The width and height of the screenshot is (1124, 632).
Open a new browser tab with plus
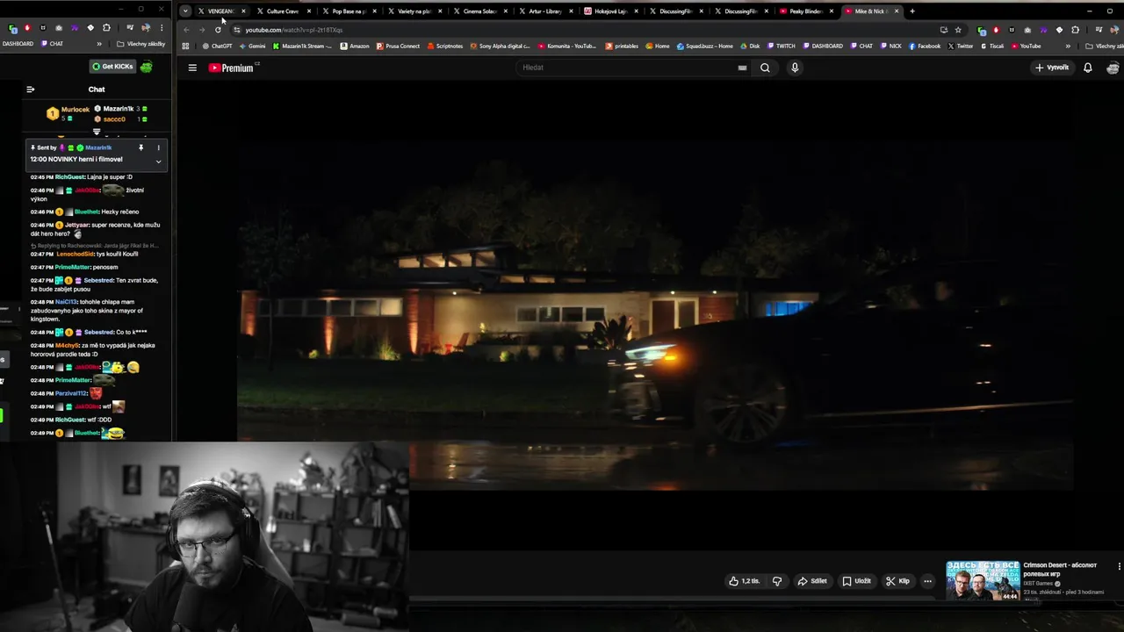(x=912, y=11)
